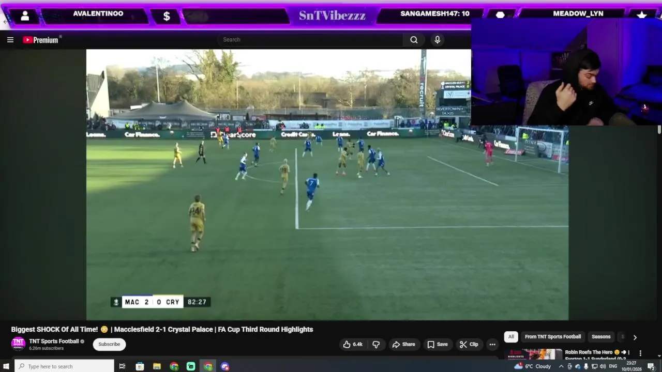Image resolution: width=662 pixels, height=372 pixels.
Task: Click the star icon in stream overlay
Action: [x=642, y=16]
